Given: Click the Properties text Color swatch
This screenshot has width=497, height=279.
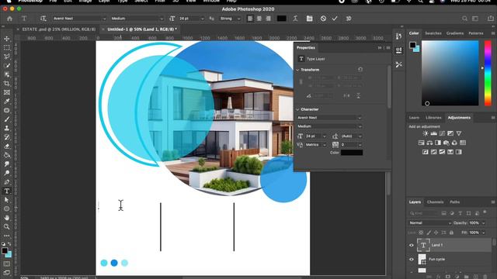Looking at the screenshot, I should click(x=352, y=153).
